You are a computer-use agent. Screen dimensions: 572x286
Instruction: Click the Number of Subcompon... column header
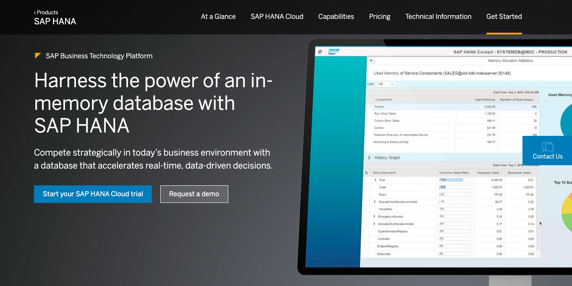pos(518,99)
